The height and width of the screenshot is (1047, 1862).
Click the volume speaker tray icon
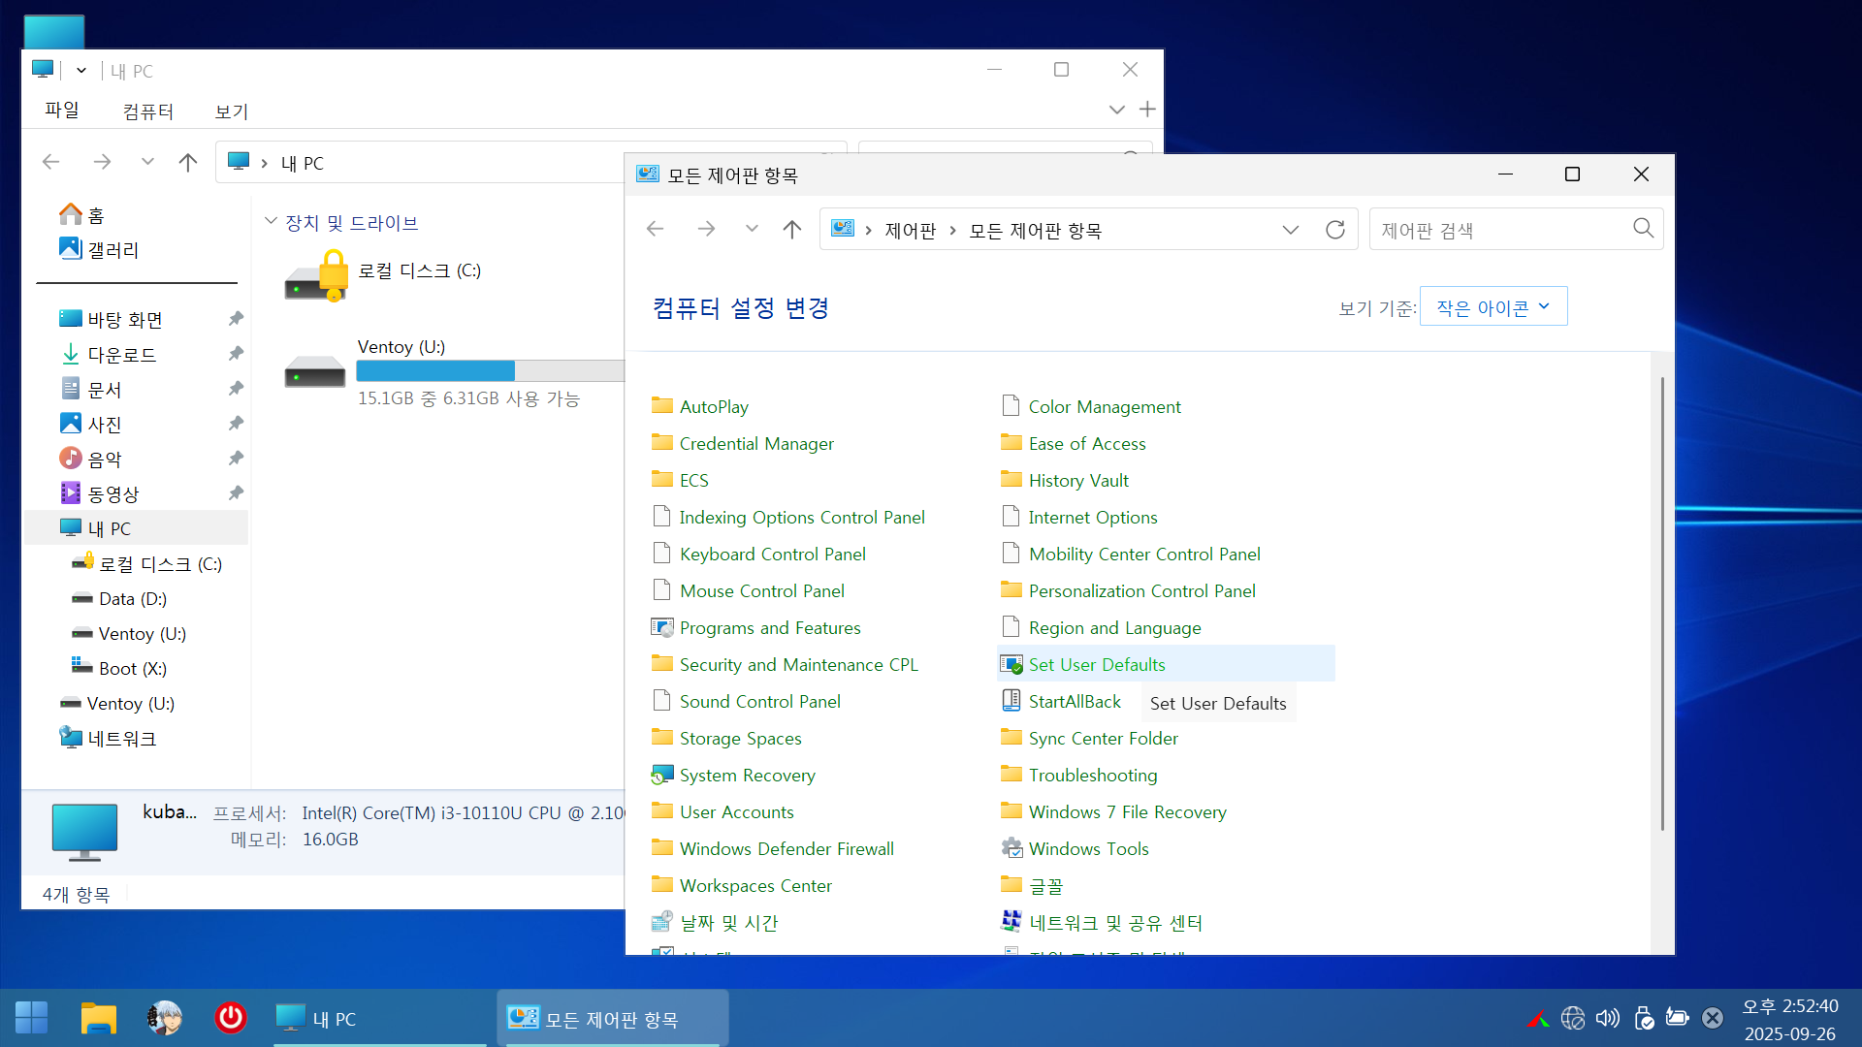coord(1607,1018)
